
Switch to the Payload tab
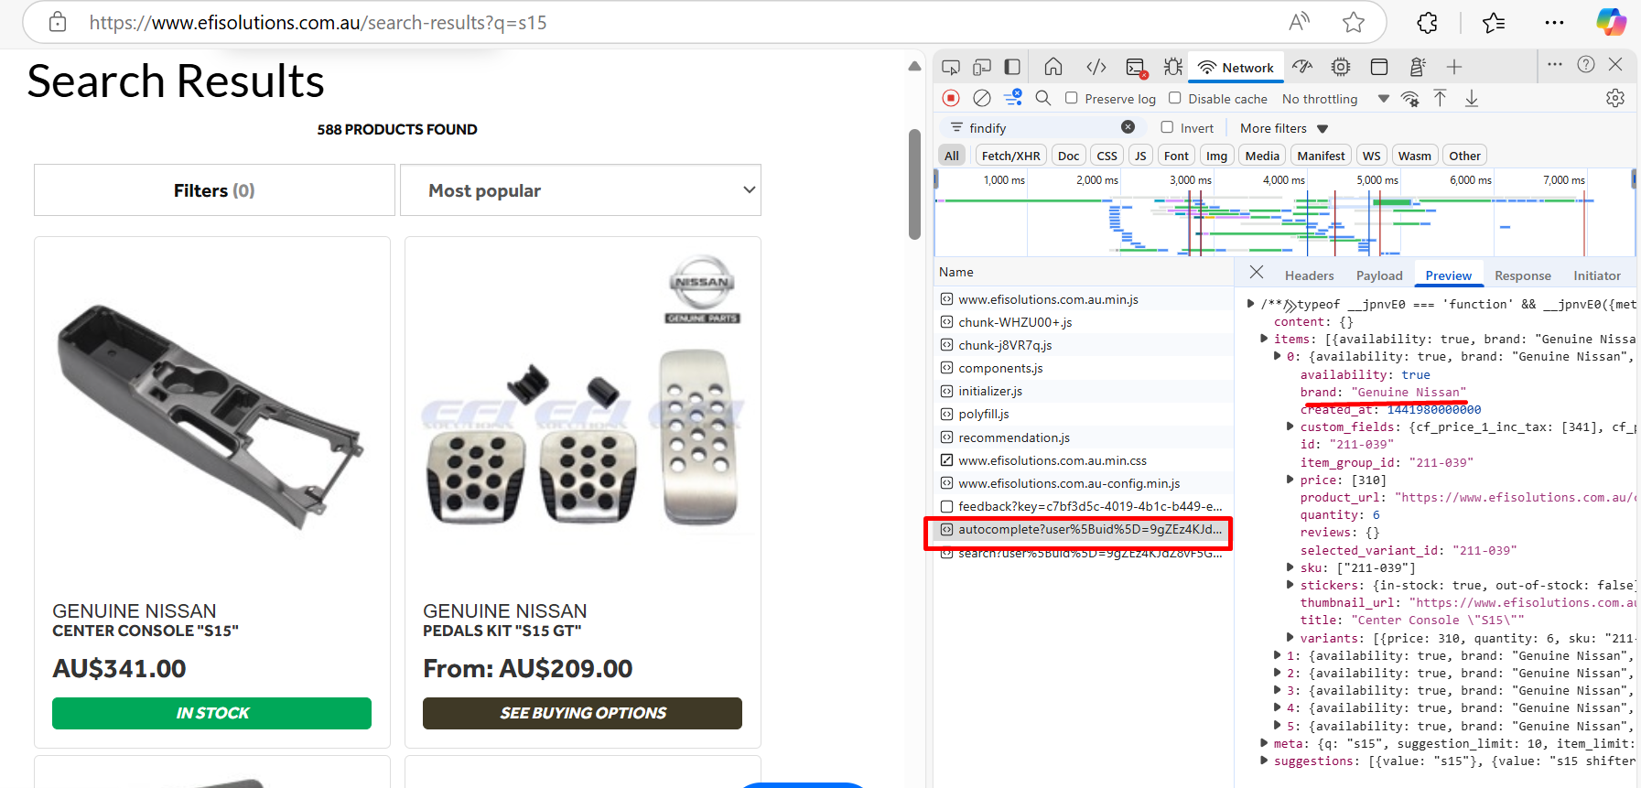pos(1379,275)
